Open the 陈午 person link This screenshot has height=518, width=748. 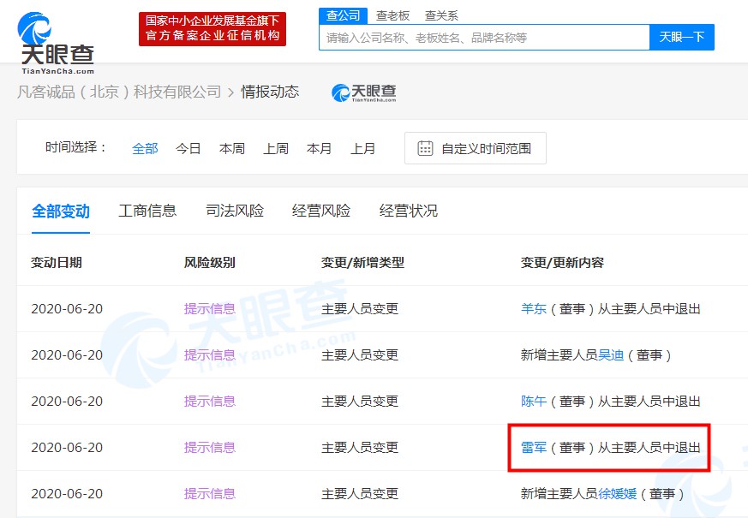pyautogui.click(x=533, y=402)
